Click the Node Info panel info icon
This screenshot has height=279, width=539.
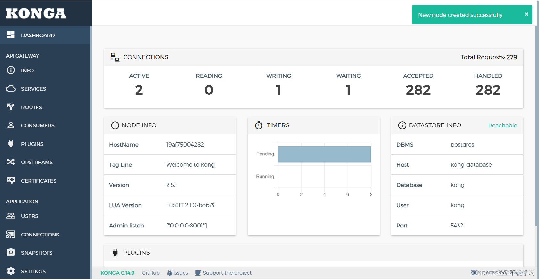click(115, 125)
